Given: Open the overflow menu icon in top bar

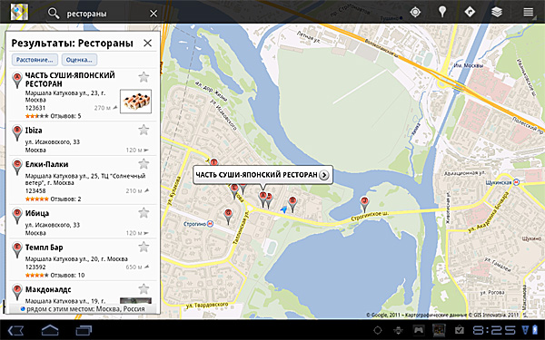Looking at the screenshot, I should point(529,12).
